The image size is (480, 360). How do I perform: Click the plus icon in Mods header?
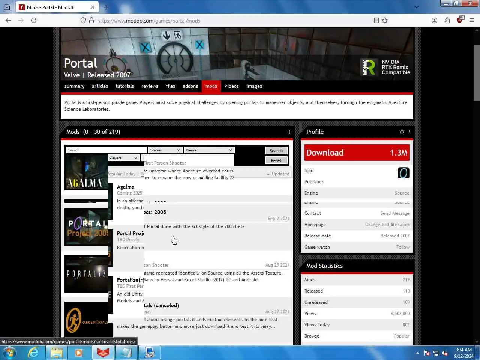[x=289, y=132]
